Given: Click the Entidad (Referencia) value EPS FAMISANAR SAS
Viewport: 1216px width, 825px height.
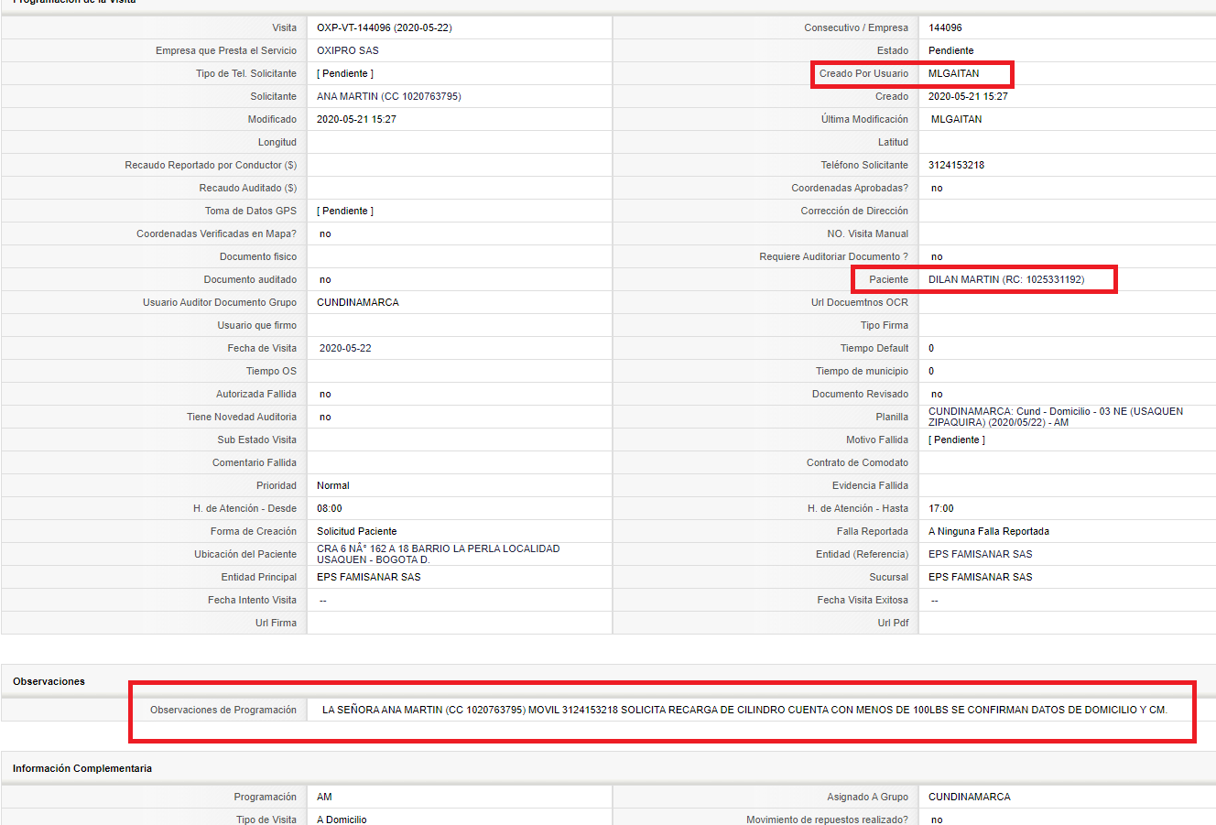Looking at the screenshot, I should point(981,554).
